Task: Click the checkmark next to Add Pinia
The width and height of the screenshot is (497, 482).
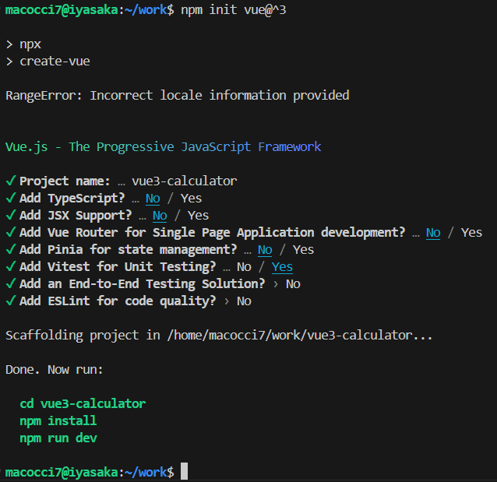Action: (x=10, y=250)
